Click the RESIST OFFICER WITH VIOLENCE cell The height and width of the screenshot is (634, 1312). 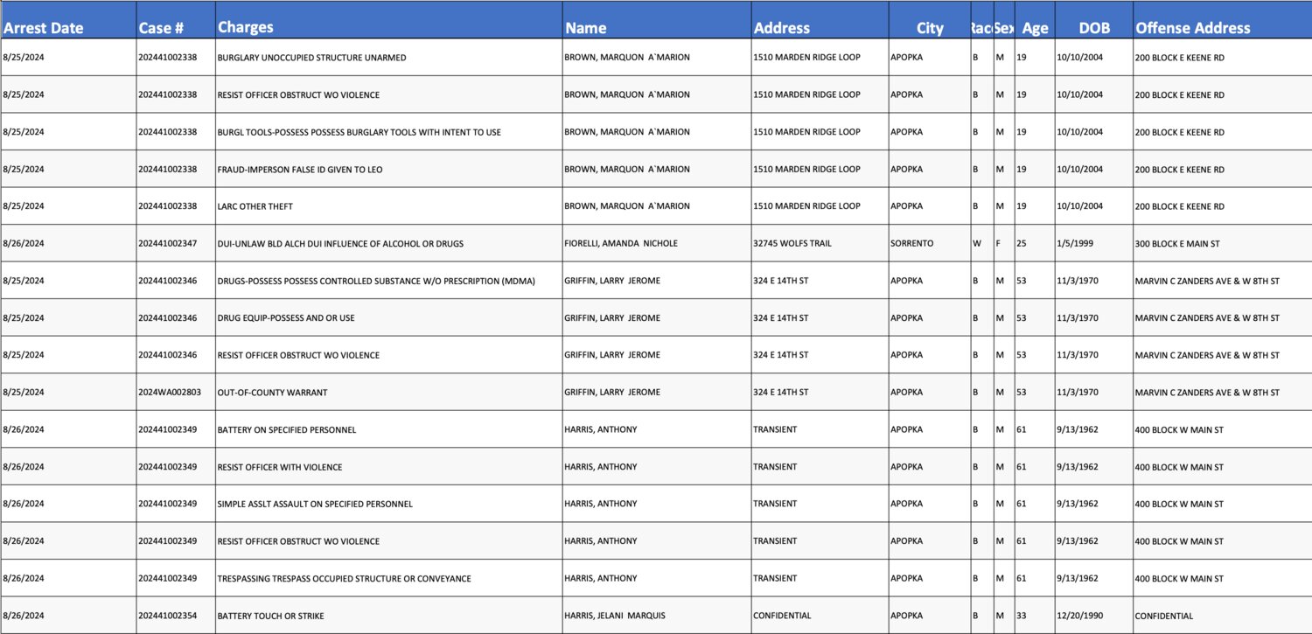click(x=389, y=466)
